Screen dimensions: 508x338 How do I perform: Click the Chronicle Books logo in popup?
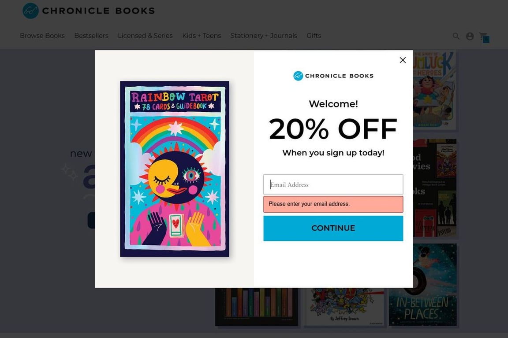click(x=333, y=76)
